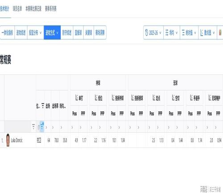
Task: Open filter operator arrow under 挡拆持球 Poss column
Action: [x=111, y=127]
